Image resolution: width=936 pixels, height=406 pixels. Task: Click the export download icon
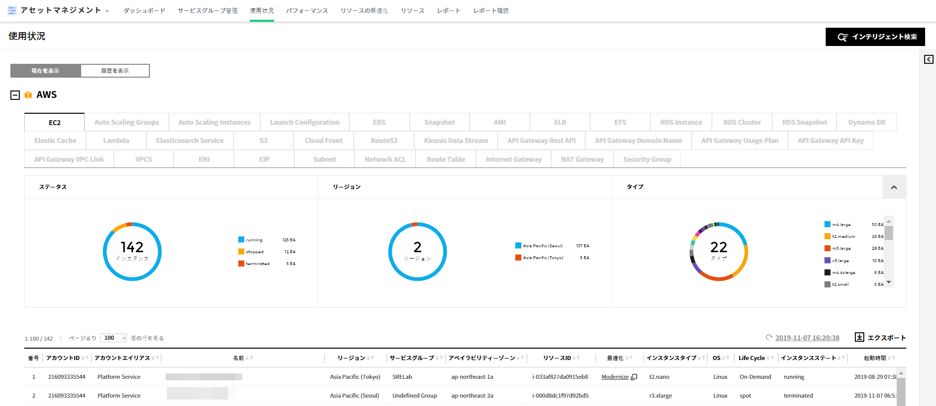coord(859,337)
